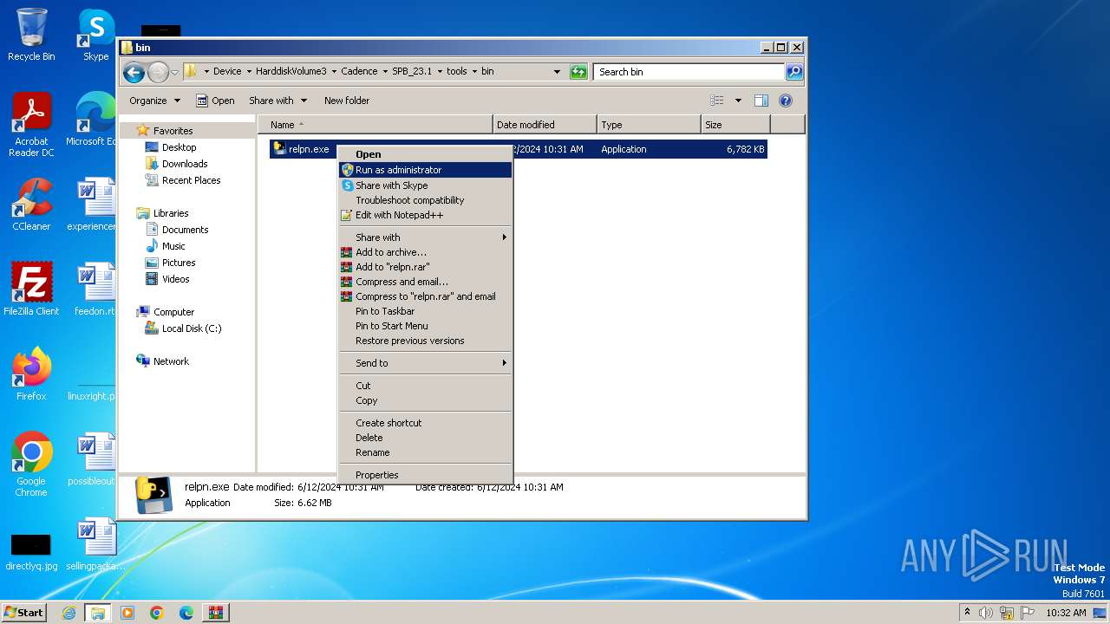Click the Forward navigation arrow in Explorer
The image size is (1110, 624).
coord(158,72)
